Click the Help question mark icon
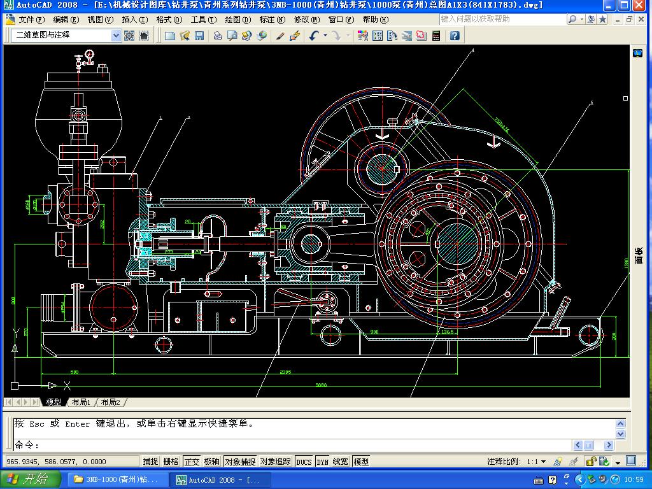The width and height of the screenshot is (652, 489). click(455, 36)
